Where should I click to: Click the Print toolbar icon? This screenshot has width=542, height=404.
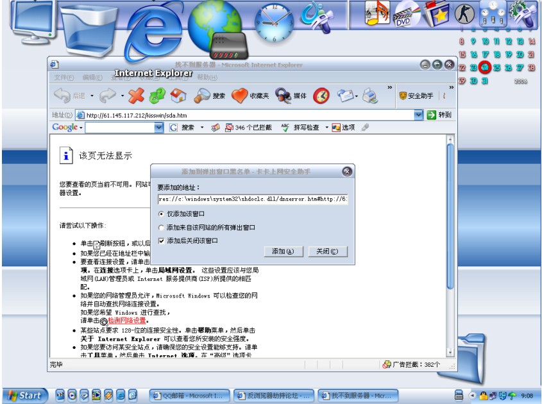coord(370,96)
